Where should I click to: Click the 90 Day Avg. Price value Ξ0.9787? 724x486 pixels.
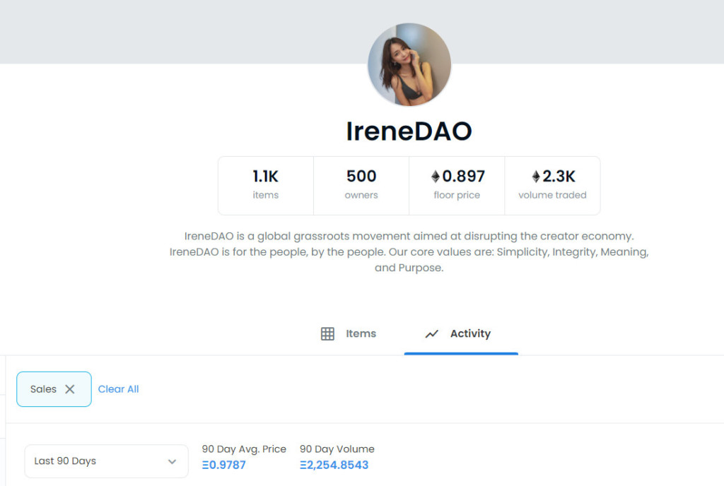223,465
